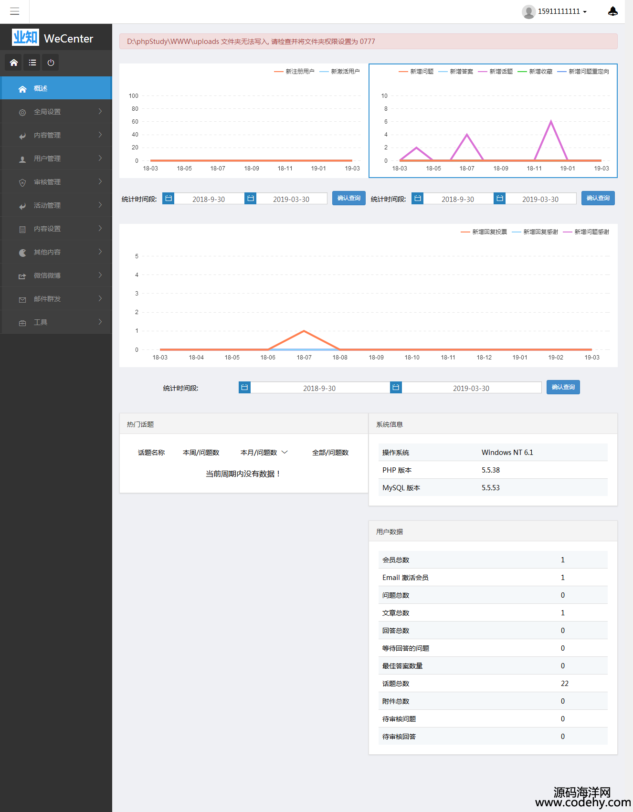Toggle 新增话题 legend series
Image resolution: width=633 pixels, height=812 pixels.
496,72
